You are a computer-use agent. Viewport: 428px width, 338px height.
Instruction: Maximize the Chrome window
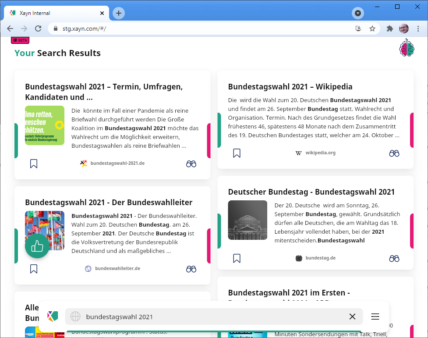tap(397, 7)
